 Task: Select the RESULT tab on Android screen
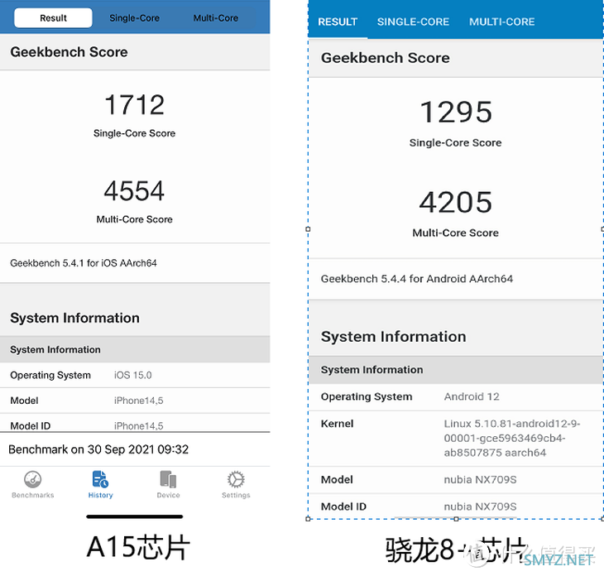[338, 22]
